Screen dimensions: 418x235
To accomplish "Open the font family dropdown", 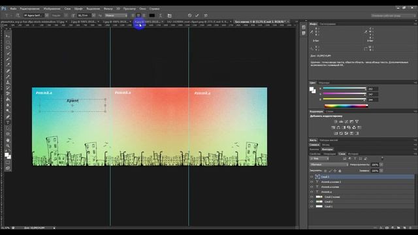I will click(x=46, y=16).
